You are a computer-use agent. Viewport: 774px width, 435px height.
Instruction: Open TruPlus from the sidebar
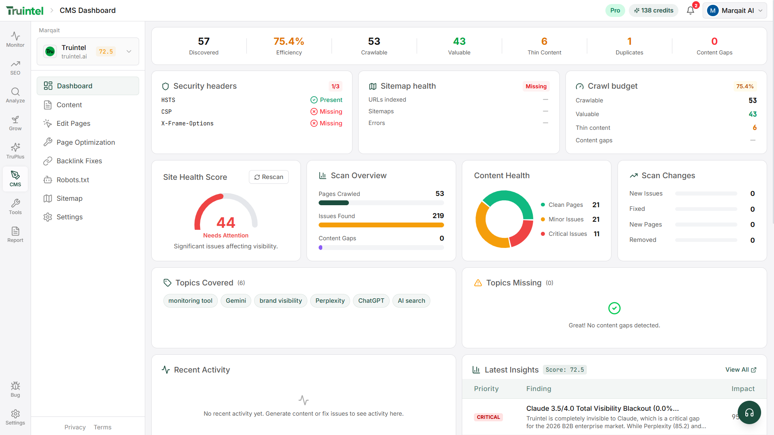click(15, 151)
